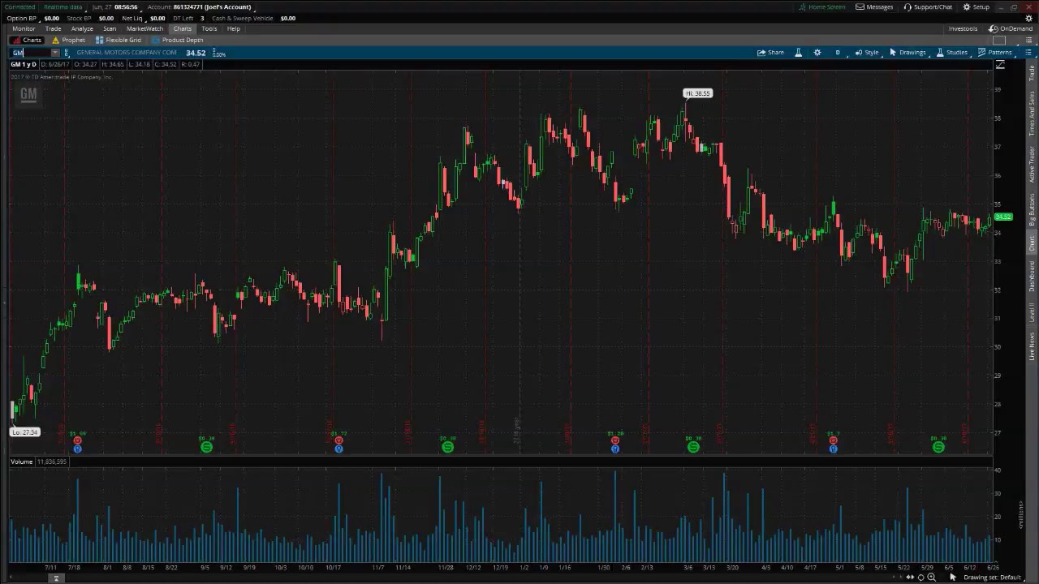Click the Home Screen link
This screenshot has height=584, width=1039.
tap(821, 7)
